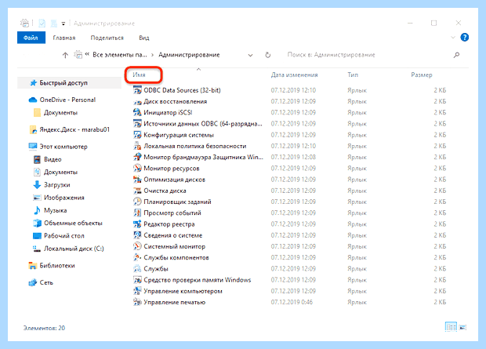Switch to large icons view layout

pos(462,327)
